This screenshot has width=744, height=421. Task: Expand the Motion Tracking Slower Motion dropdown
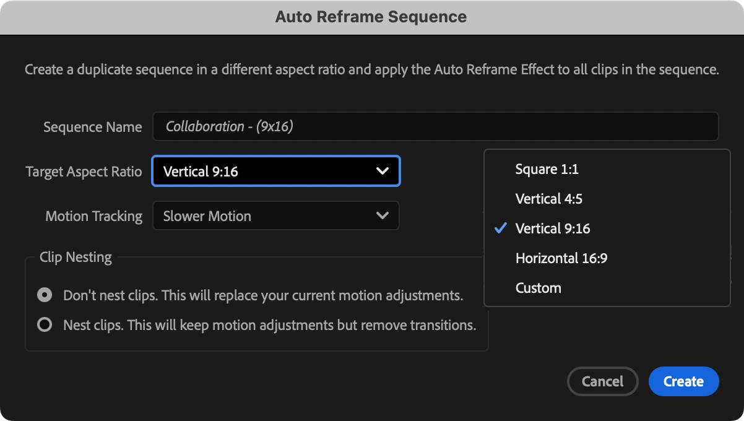275,216
